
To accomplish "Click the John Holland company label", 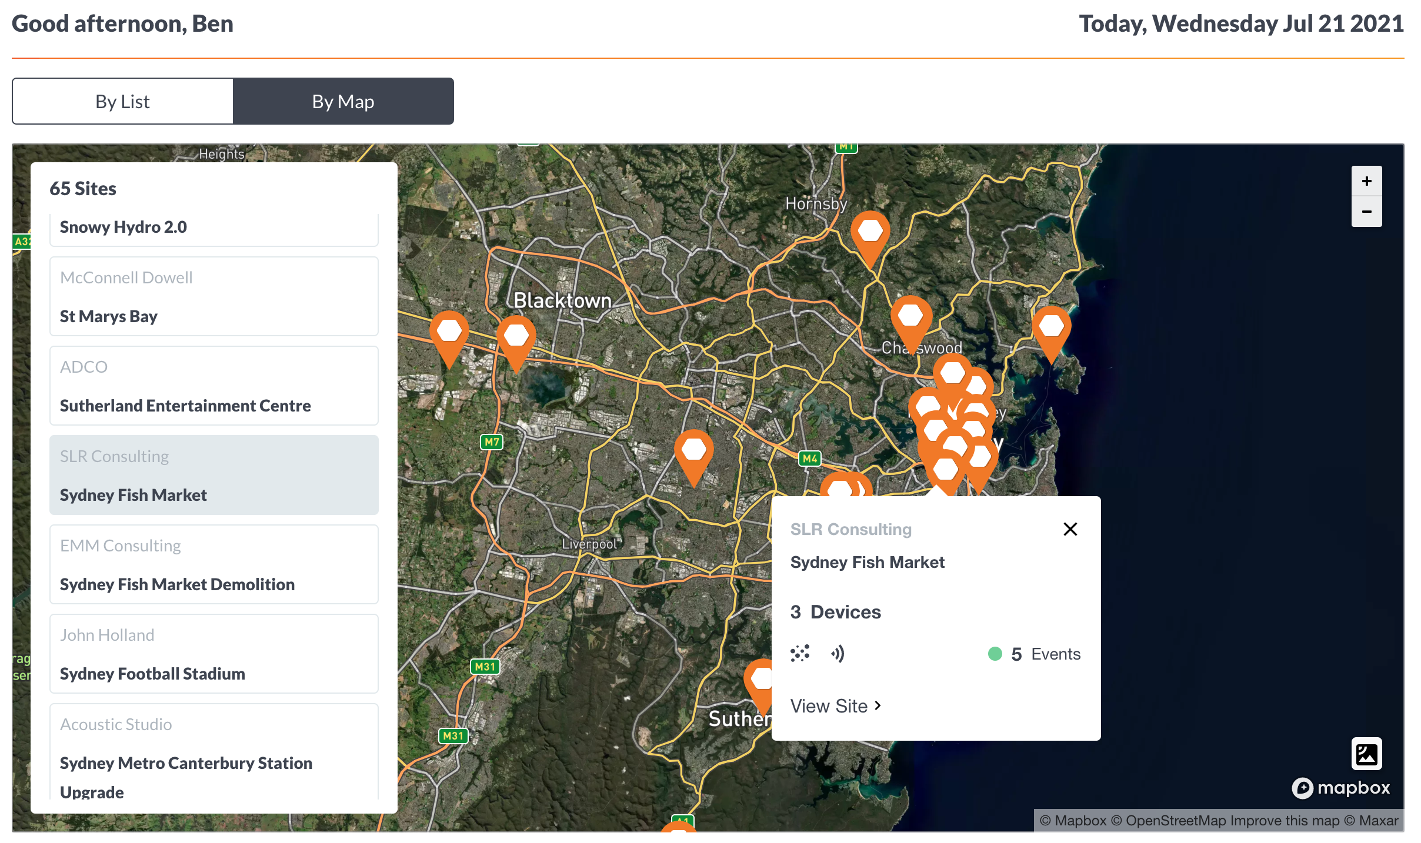I will click(x=107, y=635).
